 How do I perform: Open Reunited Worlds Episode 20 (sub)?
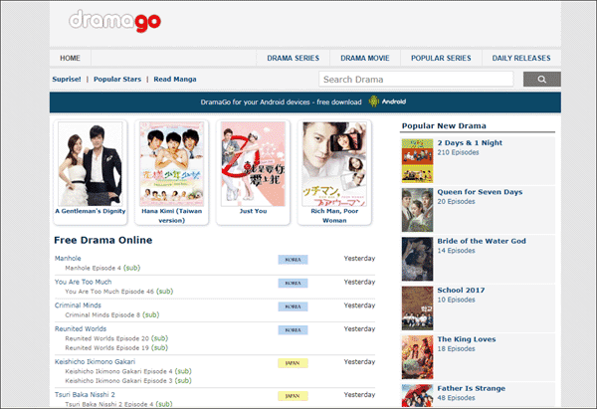click(116, 338)
